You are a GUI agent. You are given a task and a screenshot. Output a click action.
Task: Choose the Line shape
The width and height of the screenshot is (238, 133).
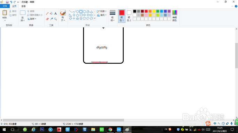[x=70, y=12]
